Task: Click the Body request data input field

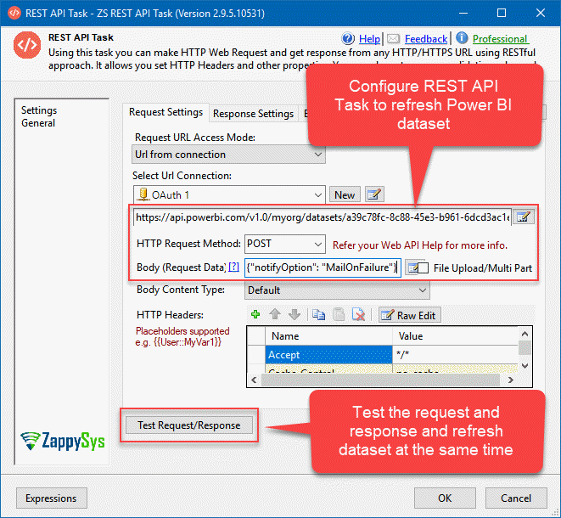Action: coord(322,268)
